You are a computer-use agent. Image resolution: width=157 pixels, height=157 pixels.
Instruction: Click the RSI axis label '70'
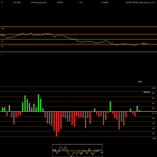2,36
